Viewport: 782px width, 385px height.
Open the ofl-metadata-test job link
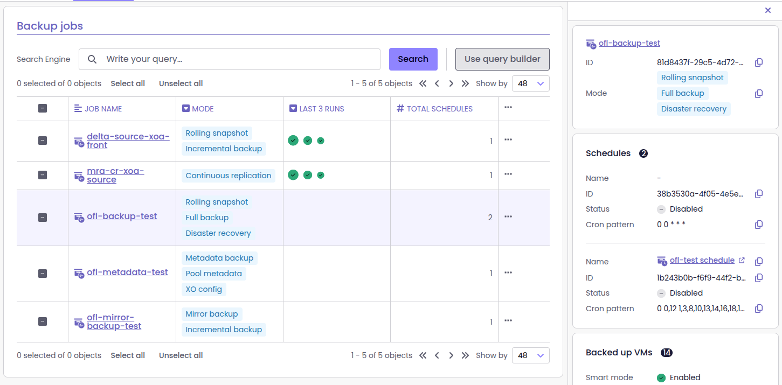pos(127,272)
